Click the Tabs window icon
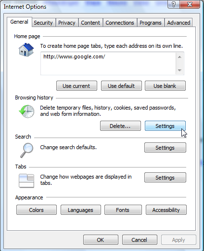Screen dimensions: 204x251 (26, 181)
